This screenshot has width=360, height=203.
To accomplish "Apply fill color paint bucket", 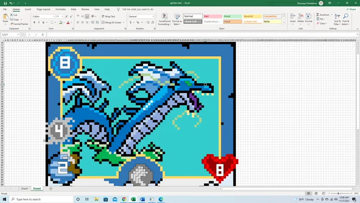I will 61,23.
